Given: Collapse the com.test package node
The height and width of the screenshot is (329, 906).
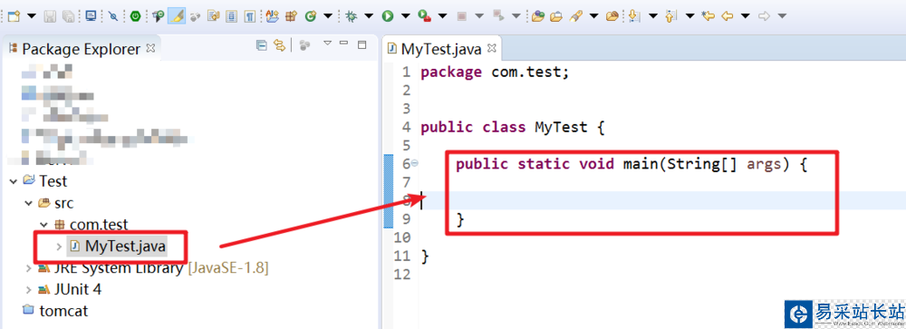Looking at the screenshot, I should coord(43,225).
